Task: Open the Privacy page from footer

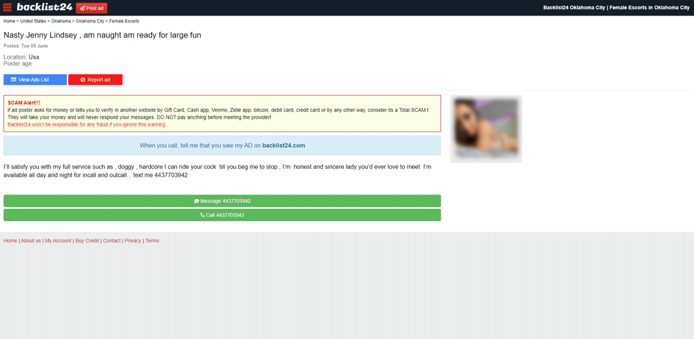Action: (133, 240)
